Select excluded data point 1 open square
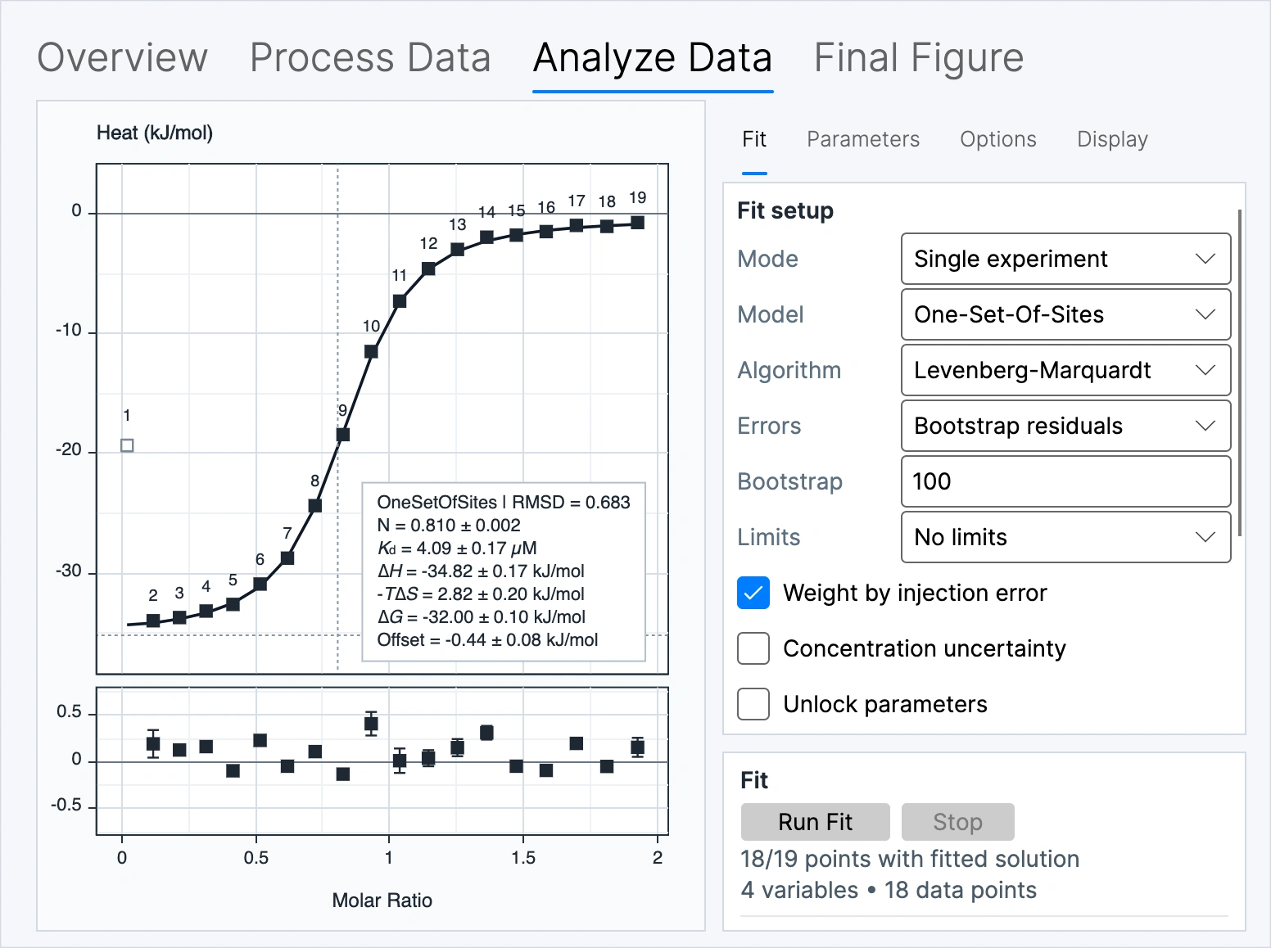The height and width of the screenshot is (948, 1271). (x=127, y=445)
